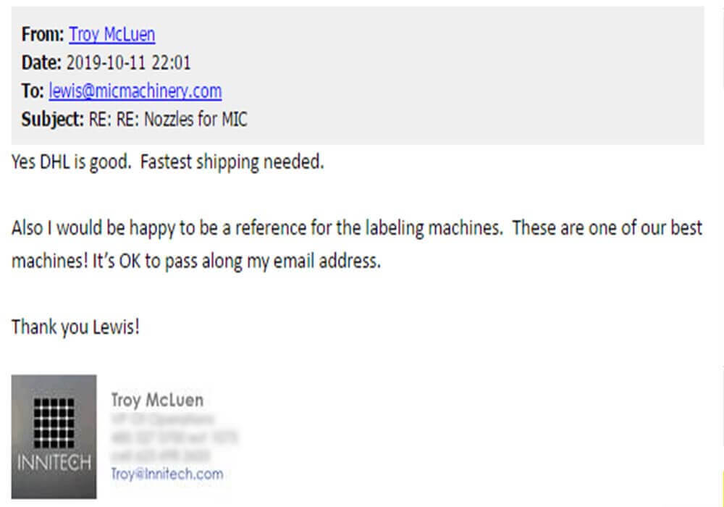Click the date value 2019-10-11 22:01
Image resolution: width=724 pixels, height=507 pixels.
128,63
